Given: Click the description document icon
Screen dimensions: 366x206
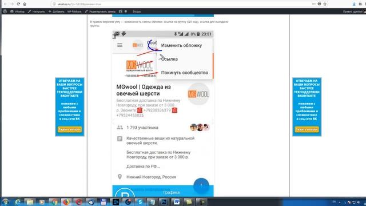Looking at the screenshot, I should tap(120, 138).
